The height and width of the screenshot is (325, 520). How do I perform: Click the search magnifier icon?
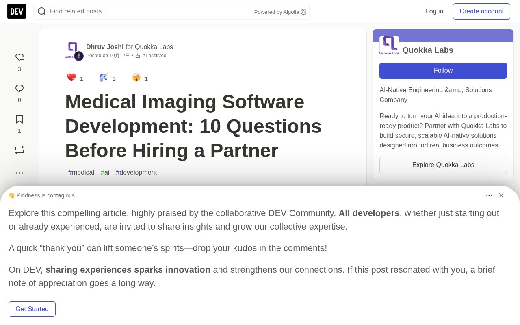[x=42, y=11]
